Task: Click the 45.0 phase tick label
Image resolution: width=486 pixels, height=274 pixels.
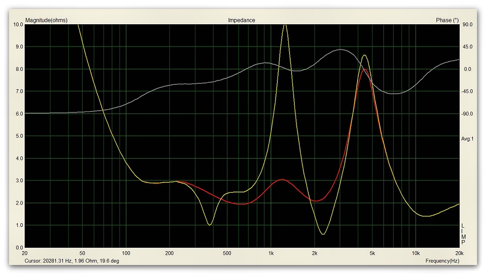Action: click(467, 47)
